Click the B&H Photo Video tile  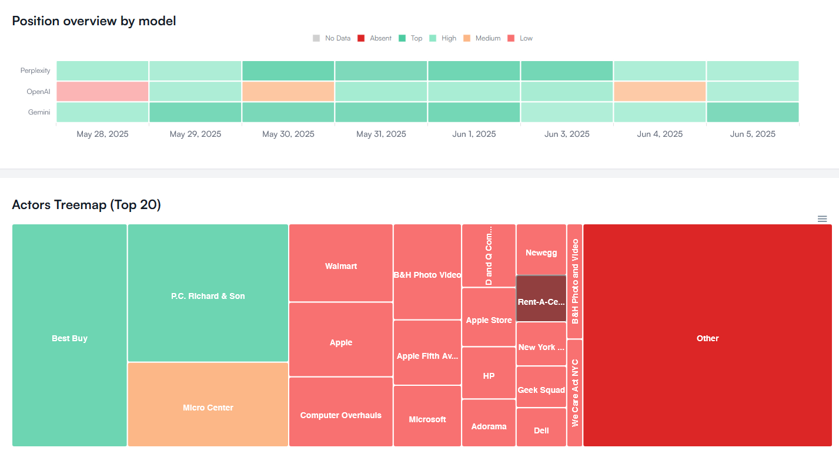tap(427, 272)
